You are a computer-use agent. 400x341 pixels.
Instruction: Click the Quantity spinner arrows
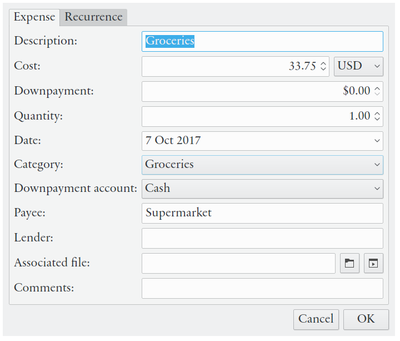377,116
